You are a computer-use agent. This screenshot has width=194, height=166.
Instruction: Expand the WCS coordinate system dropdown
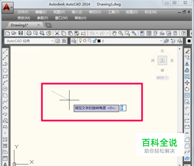point(166,78)
